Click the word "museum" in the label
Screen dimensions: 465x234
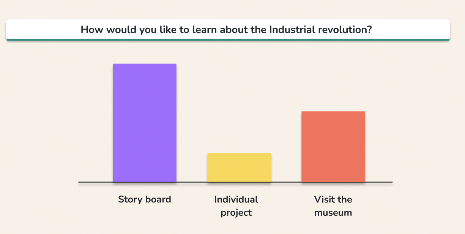333,212
